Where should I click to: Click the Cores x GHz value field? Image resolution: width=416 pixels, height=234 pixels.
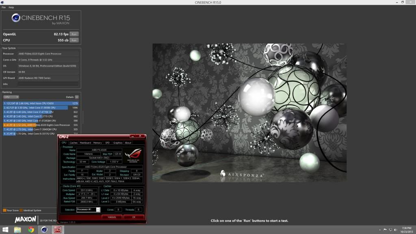point(48,60)
